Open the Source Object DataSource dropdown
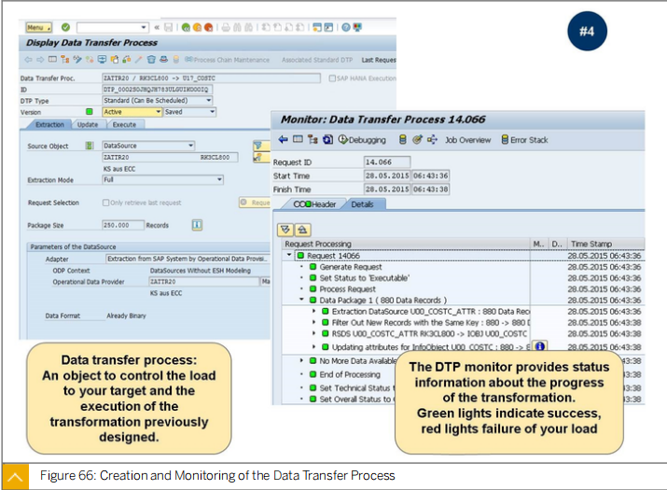Image resolution: width=667 pixels, height=490 pixels. (190, 146)
